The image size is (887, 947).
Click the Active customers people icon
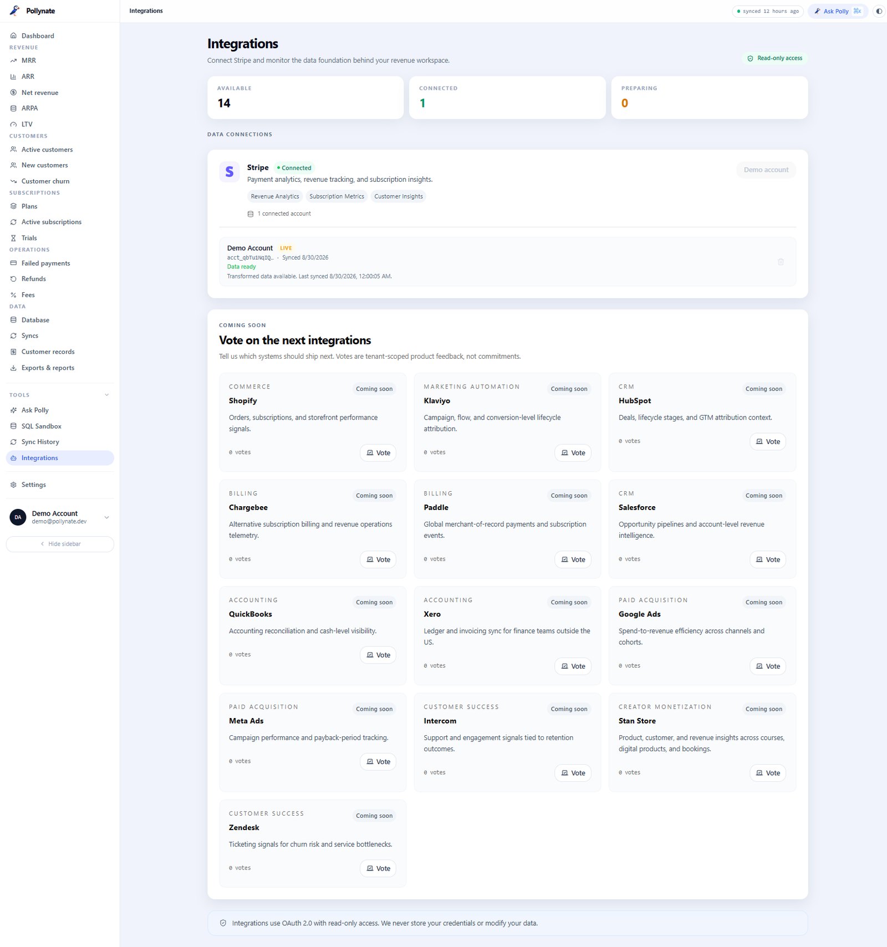pyautogui.click(x=13, y=150)
